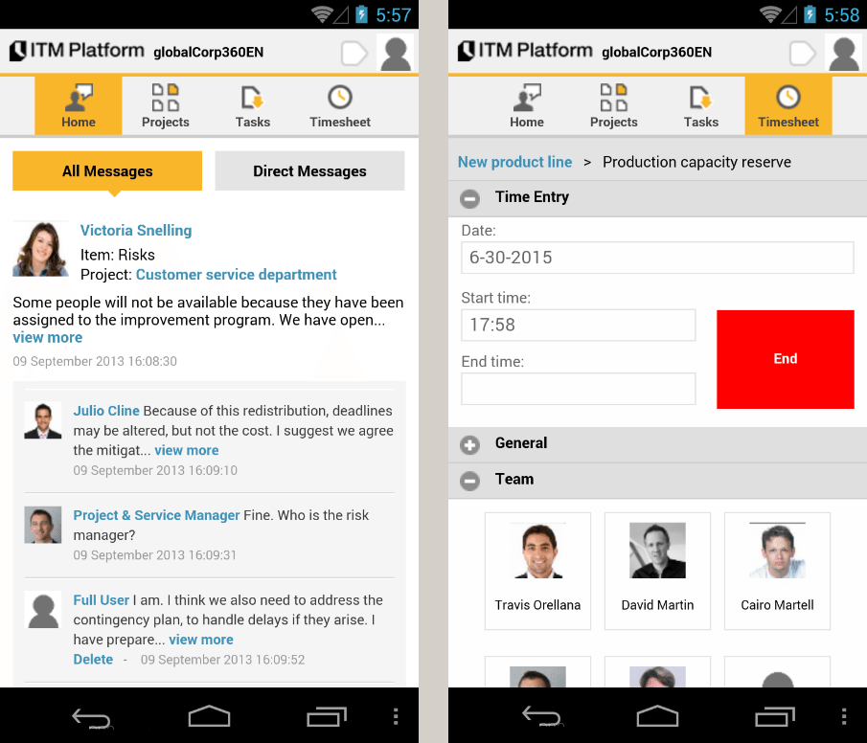This screenshot has height=743, width=867.
Task: Tap Android recent apps button on right phone
Action: click(775, 716)
